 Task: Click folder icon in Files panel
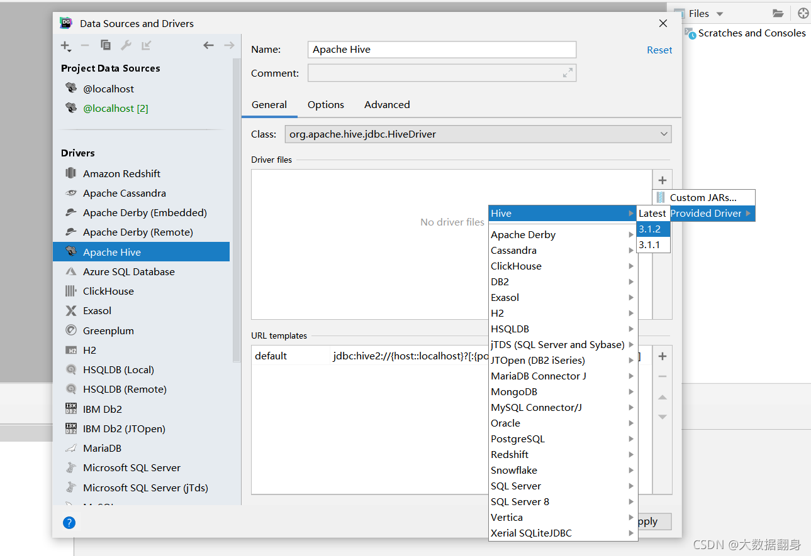pyautogui.click(x=778, y=13)
